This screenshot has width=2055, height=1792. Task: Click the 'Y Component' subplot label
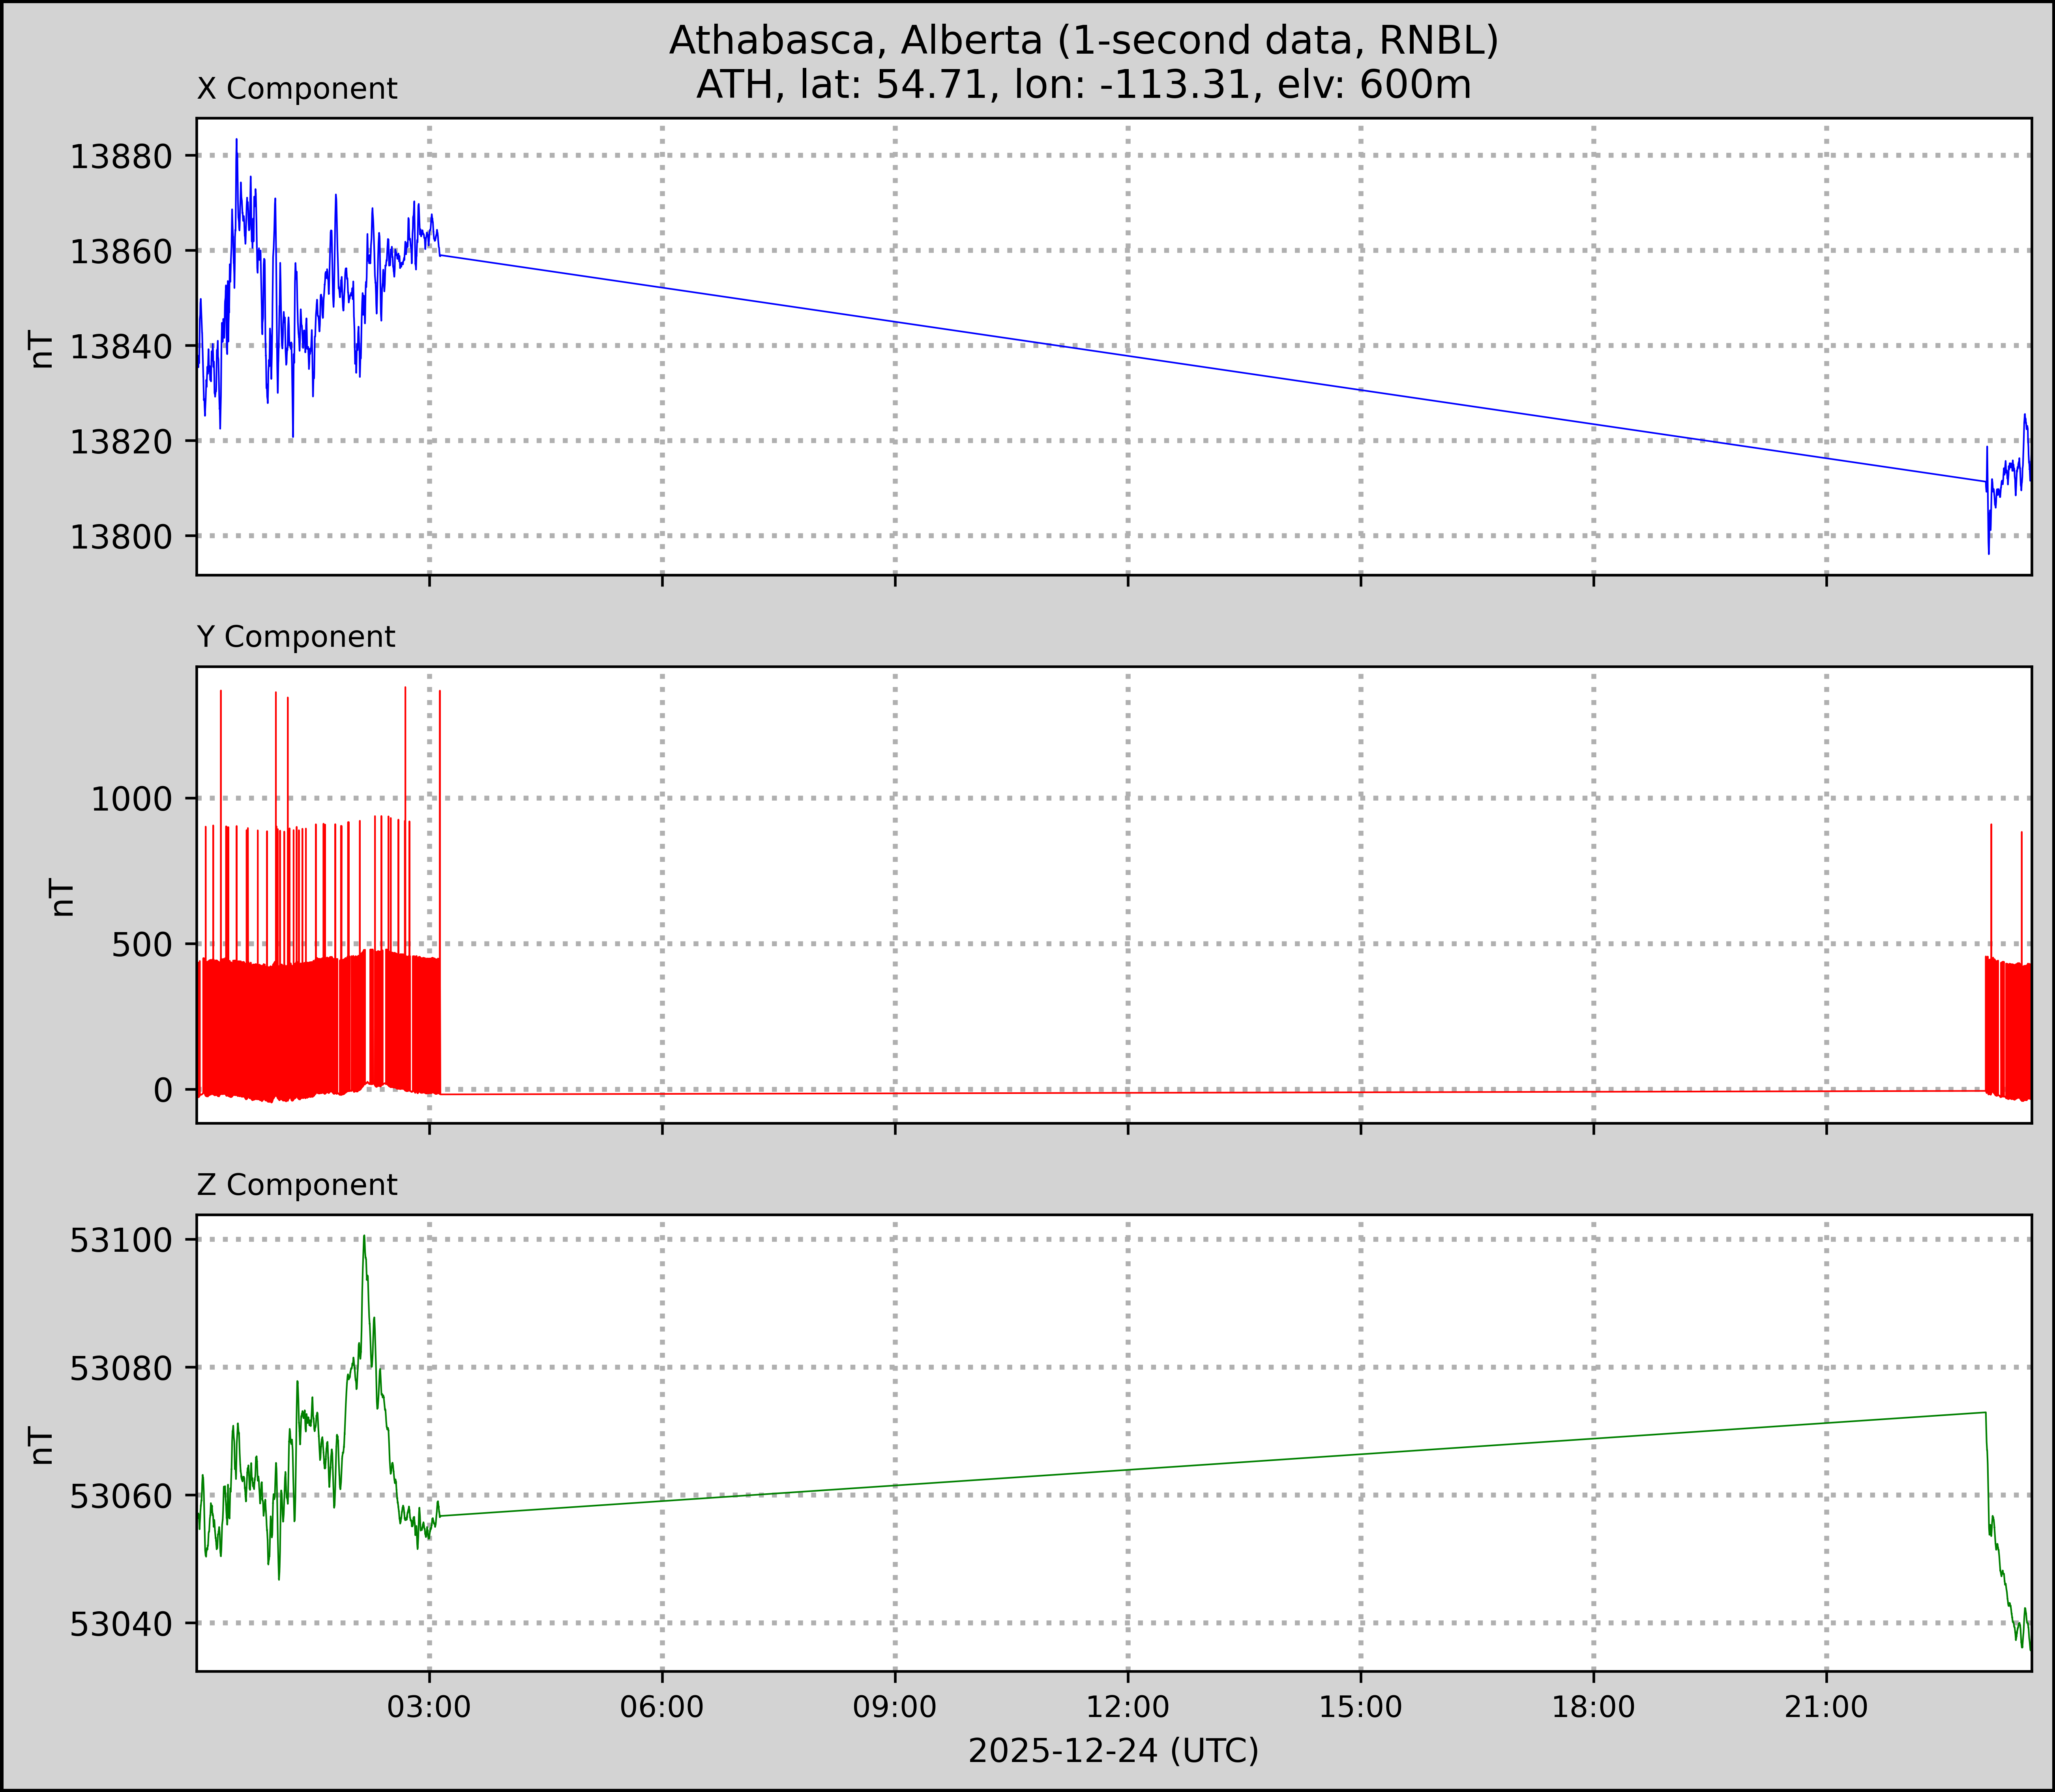pyautogui.click(x=296, y=637)
